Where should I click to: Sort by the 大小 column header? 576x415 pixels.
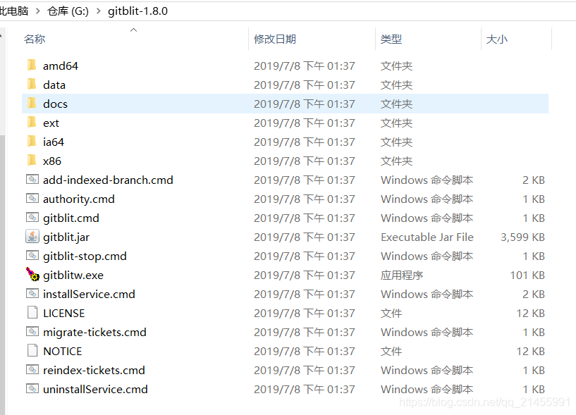pos(496,39)
